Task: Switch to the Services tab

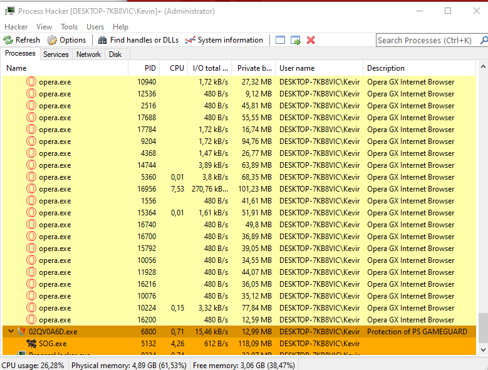Action: point(56,54)
